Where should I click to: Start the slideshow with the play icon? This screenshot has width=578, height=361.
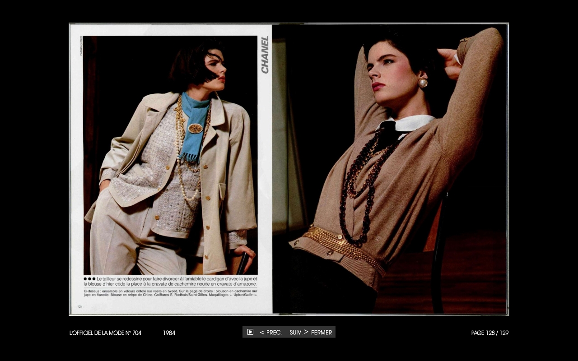250,332
